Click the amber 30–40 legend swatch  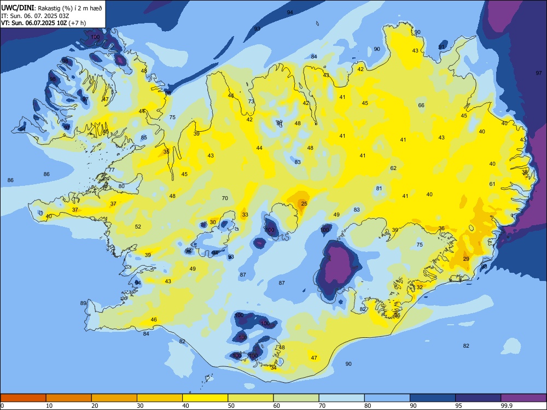click(160, 398)
